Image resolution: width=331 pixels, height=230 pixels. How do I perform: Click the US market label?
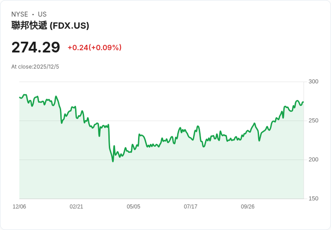[x=42, y=14]
